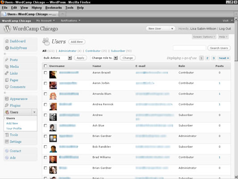The height and width of the screenshot is (179, 238).
Task: Click the Change role button
Action: (x=128, y=58)
